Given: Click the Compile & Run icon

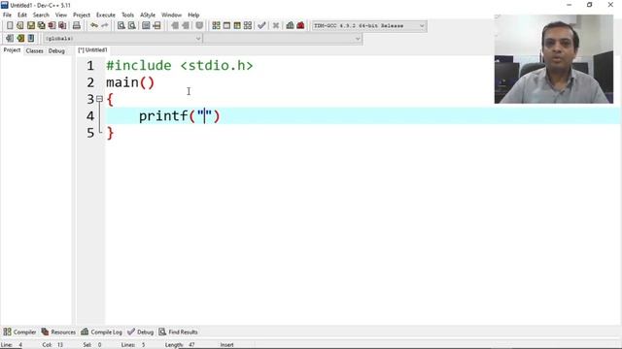Looking at the screenshot, I should pos(237,26).
